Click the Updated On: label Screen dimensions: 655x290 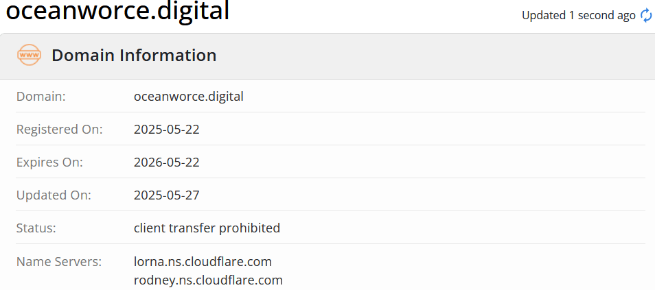54,195
